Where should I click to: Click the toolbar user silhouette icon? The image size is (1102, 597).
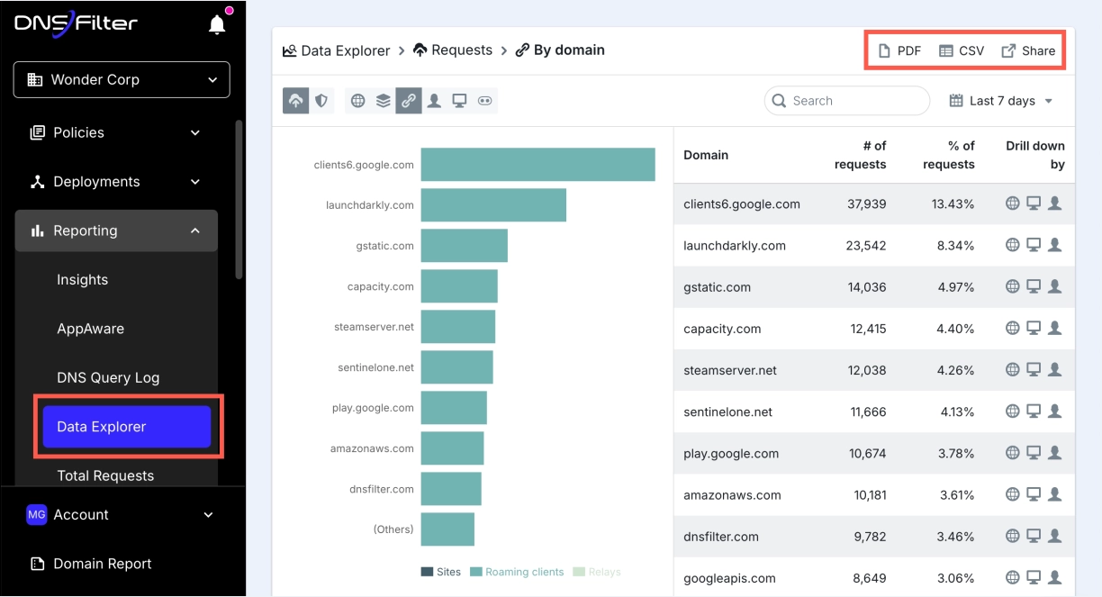tap(434, 101)
